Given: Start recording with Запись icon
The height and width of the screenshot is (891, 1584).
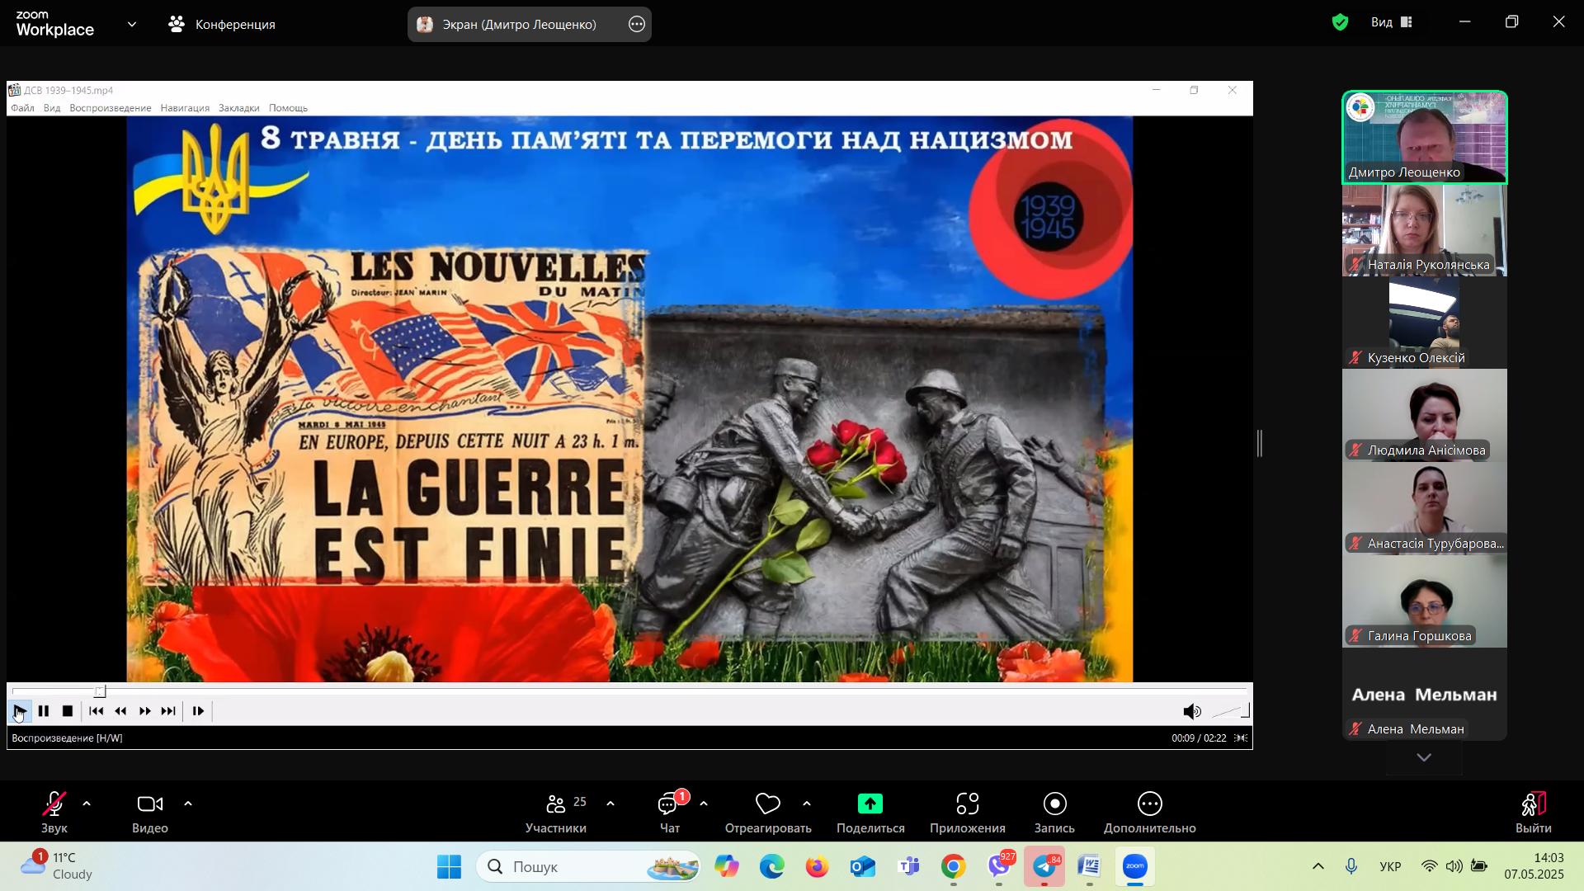Looking at the screenshot, I should point(1054,804).
